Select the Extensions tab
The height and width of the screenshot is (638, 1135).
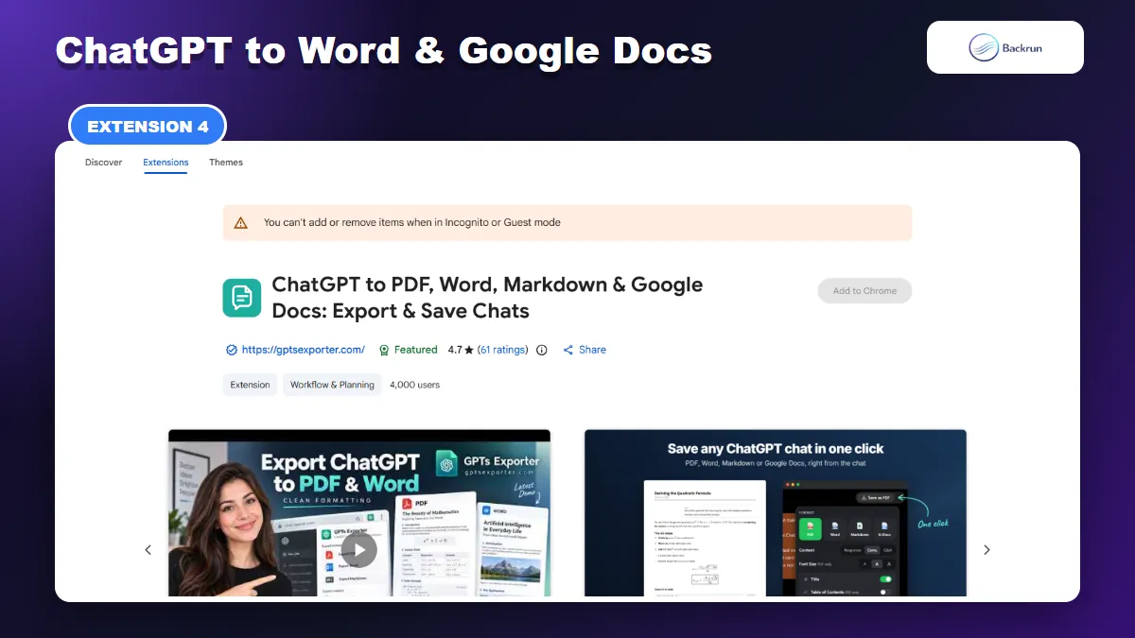[x=166, y=163]
